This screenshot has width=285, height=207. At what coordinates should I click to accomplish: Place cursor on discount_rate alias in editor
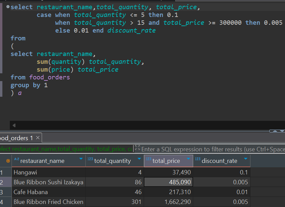[131, 31]
